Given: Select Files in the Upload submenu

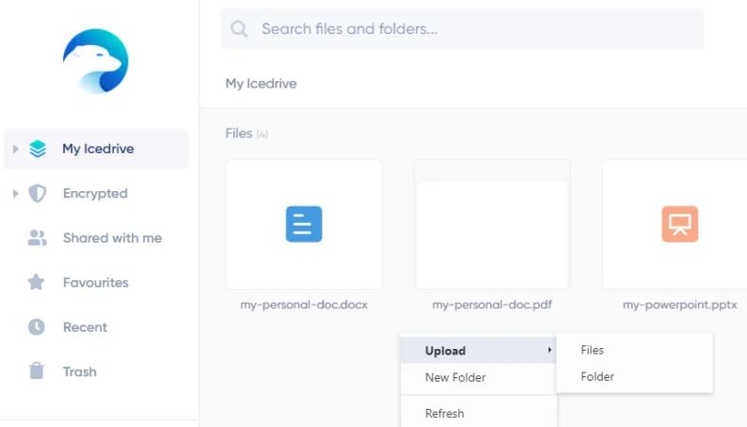Looking at the screenshot, I should coord(634,350).
